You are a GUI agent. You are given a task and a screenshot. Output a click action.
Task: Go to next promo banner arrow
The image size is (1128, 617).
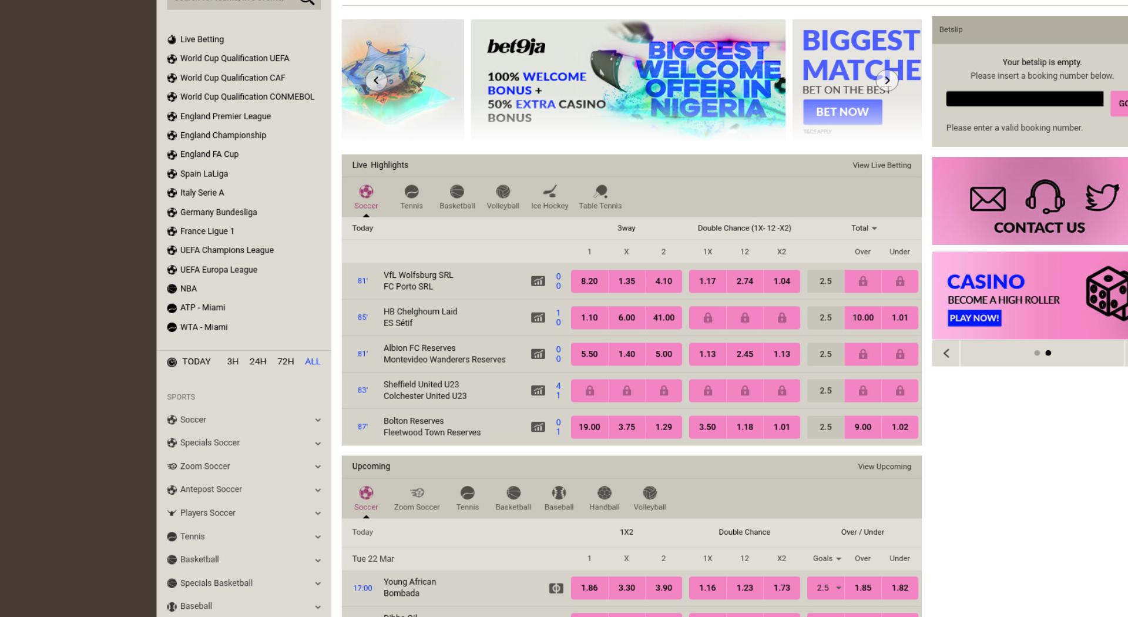pos(887,81)
